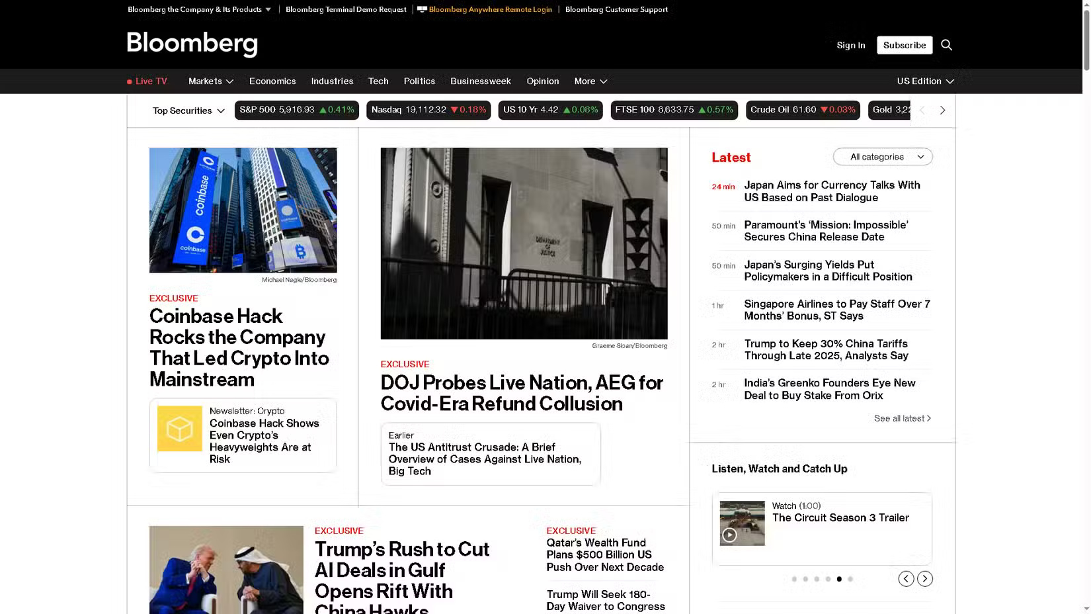1091x614 pixels.
Task: Click the left arrow on securities ticker
Action: [x=922, y=110]
